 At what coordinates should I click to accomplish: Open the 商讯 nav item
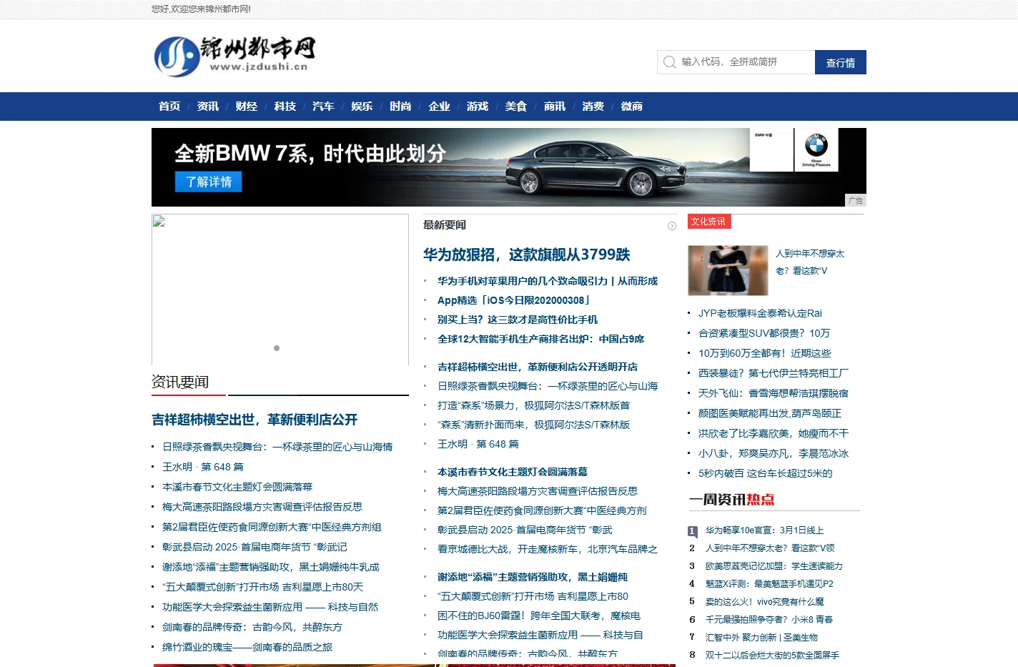point(555,107)
